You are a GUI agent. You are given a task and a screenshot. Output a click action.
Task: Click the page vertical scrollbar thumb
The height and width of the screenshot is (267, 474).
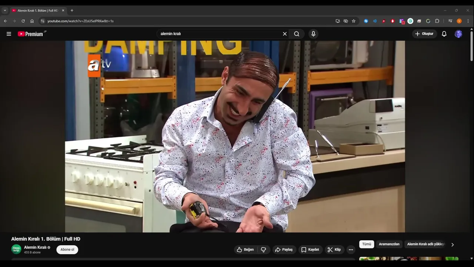coord(471,46)
